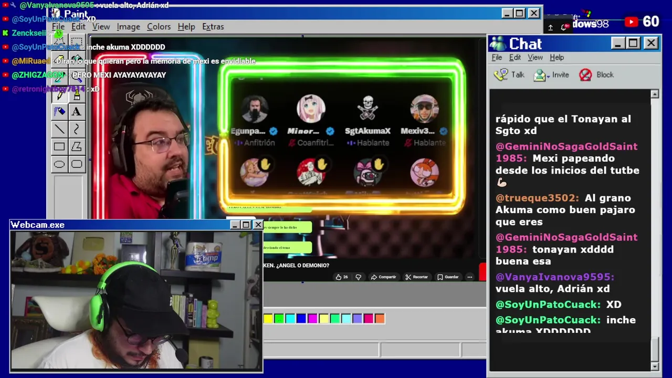Select the Text tool marked A

coord(77,111)
